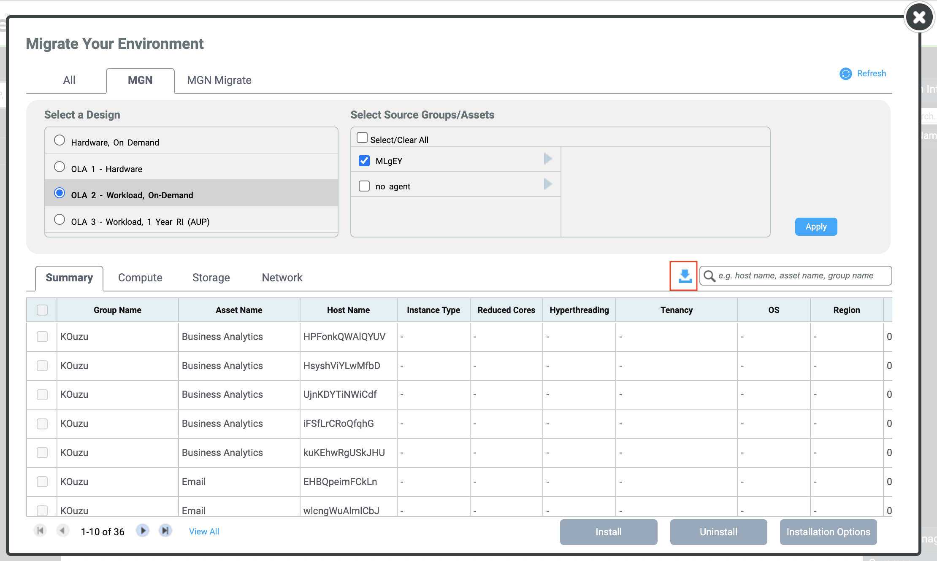Open the Compute tab
This screenshot has width=937, height=561.
point(140,278)
